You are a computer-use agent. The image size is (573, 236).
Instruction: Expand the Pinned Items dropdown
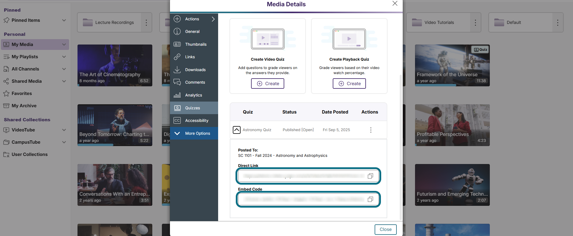click(x=64, y=20)
